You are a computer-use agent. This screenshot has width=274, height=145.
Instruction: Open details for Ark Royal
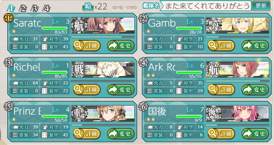(x=221, y=90)
